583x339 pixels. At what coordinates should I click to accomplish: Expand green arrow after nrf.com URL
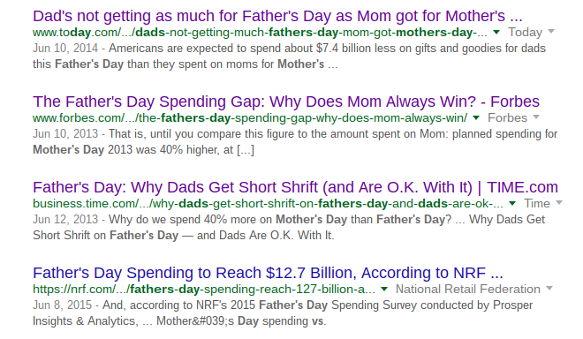[x=384, y=290]
